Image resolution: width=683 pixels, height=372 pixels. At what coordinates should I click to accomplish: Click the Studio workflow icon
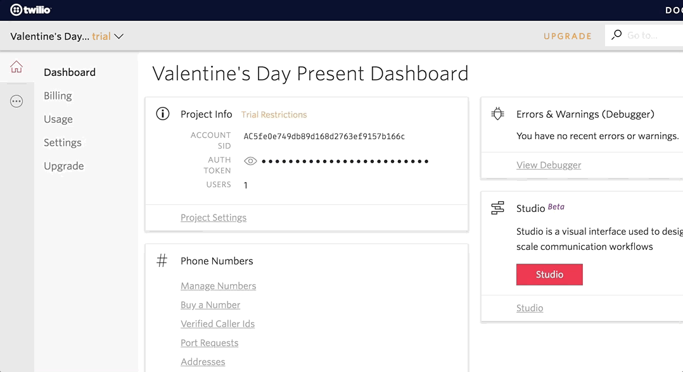click(497, 208)
